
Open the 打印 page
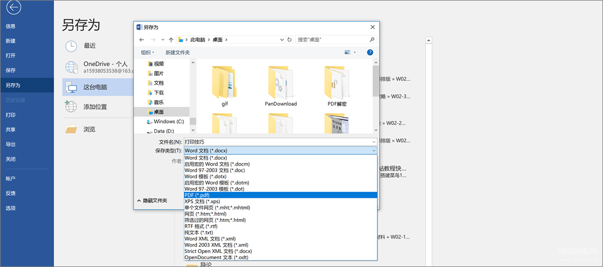(11, 115)
